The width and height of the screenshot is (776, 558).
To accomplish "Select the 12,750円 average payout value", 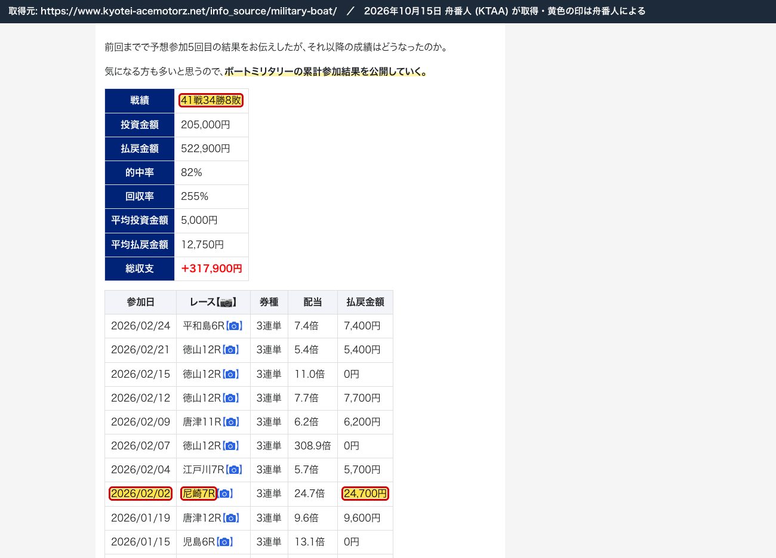I will point(202,245).
